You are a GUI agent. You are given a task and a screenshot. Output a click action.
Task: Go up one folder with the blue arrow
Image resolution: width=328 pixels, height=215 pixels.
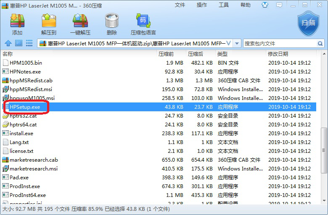pyautogui.click(x=8, y=43)
